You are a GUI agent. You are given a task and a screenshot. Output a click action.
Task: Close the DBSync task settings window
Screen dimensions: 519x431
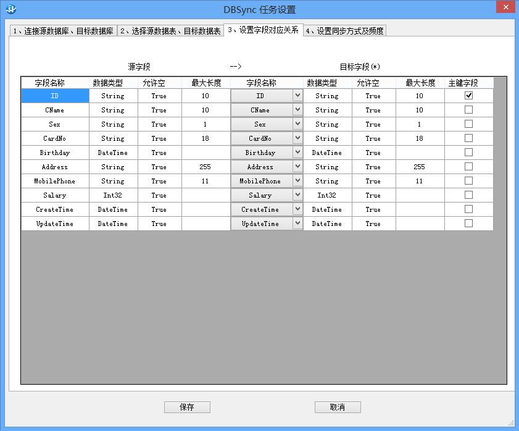point(506,7)
